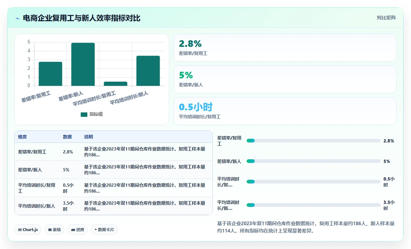Open the 5% 差错率/新人 data card
This screenshot has width=411, height=249.
click(x=285, y=79)
